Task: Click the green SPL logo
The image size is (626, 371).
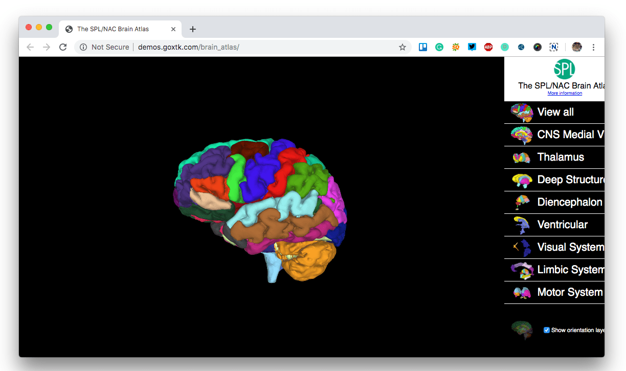Action: tap(564, 69)
